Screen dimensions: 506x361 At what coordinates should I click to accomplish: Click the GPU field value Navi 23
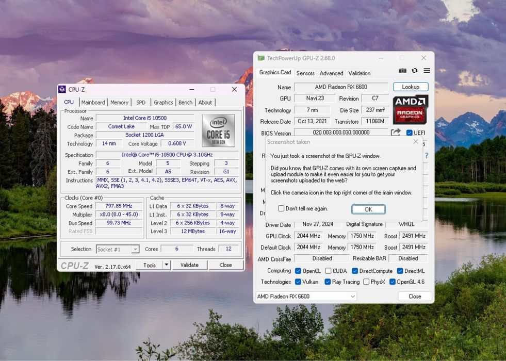tap(315, 98)
